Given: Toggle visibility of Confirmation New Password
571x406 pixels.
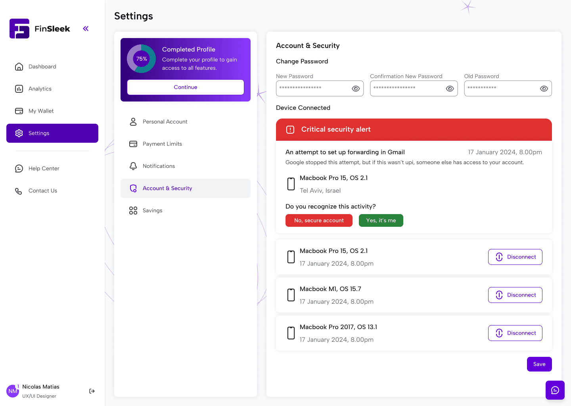Looking at the screenshot, I should coord(450,88).
